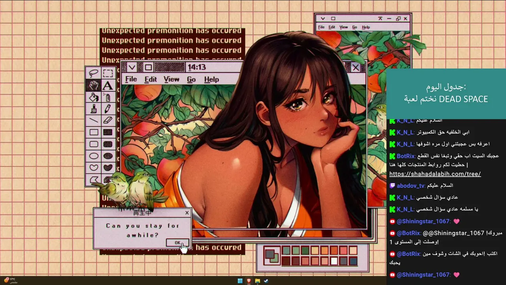The height and width of the screenshot is (285, 506).
Task: Open Edit menu in the 14:13 window
Action: (x=150, y=80)
